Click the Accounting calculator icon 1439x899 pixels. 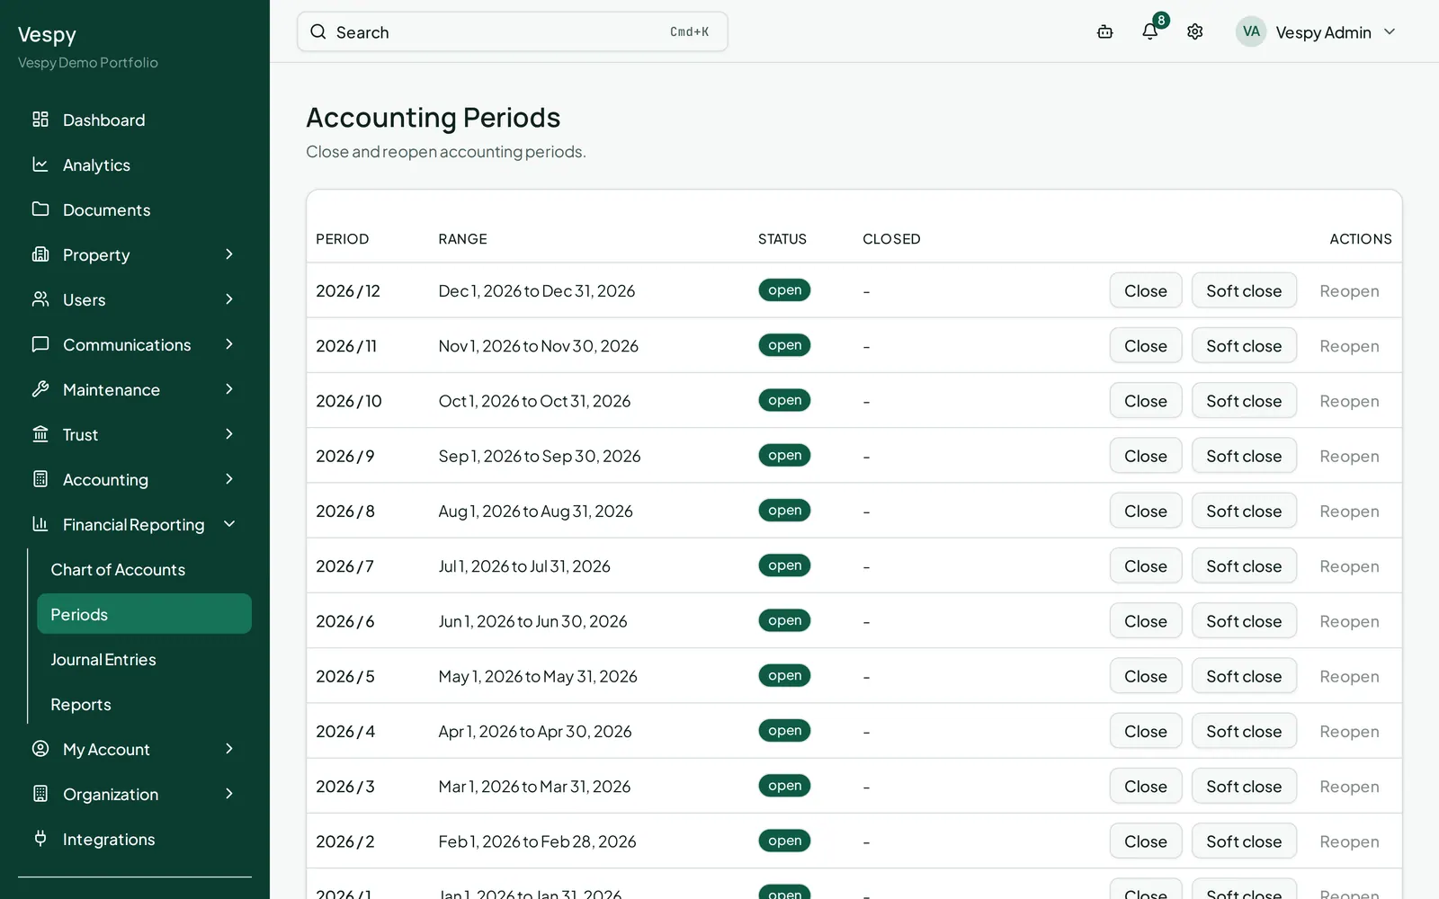pos(40,479)
